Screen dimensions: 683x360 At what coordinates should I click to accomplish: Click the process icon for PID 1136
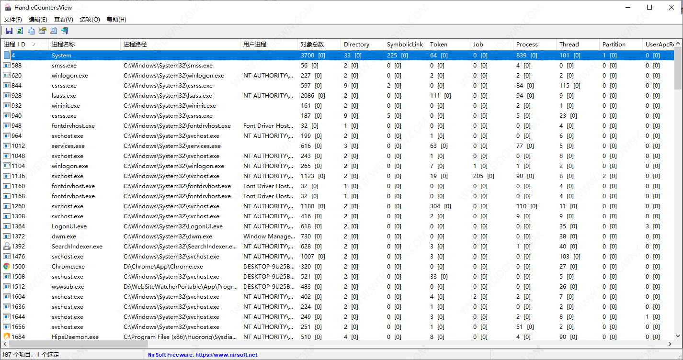[x=7, y=176]
